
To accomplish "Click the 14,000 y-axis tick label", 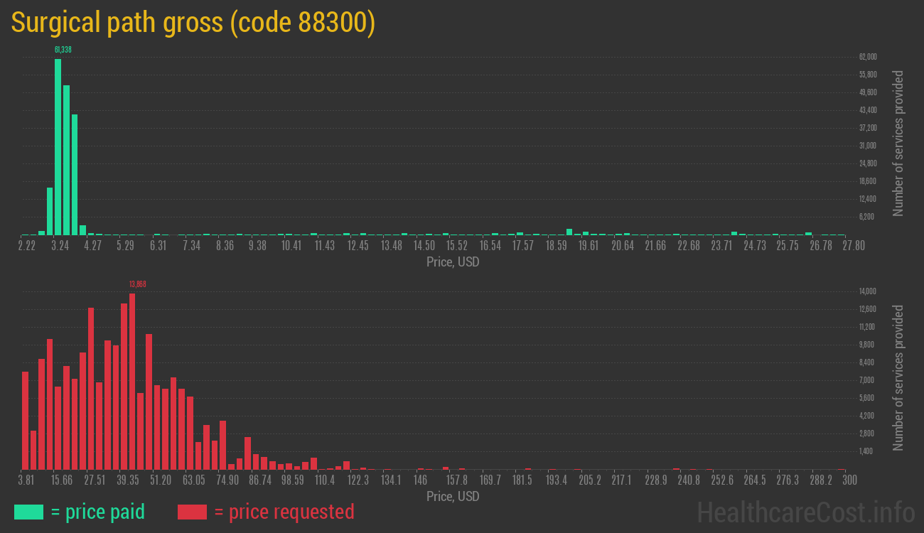I will [868, 291].
